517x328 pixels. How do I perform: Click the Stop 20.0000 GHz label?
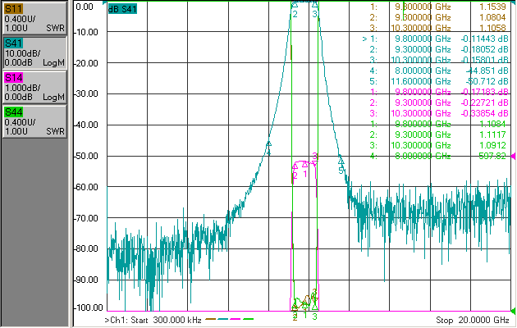tap(473, 320)
